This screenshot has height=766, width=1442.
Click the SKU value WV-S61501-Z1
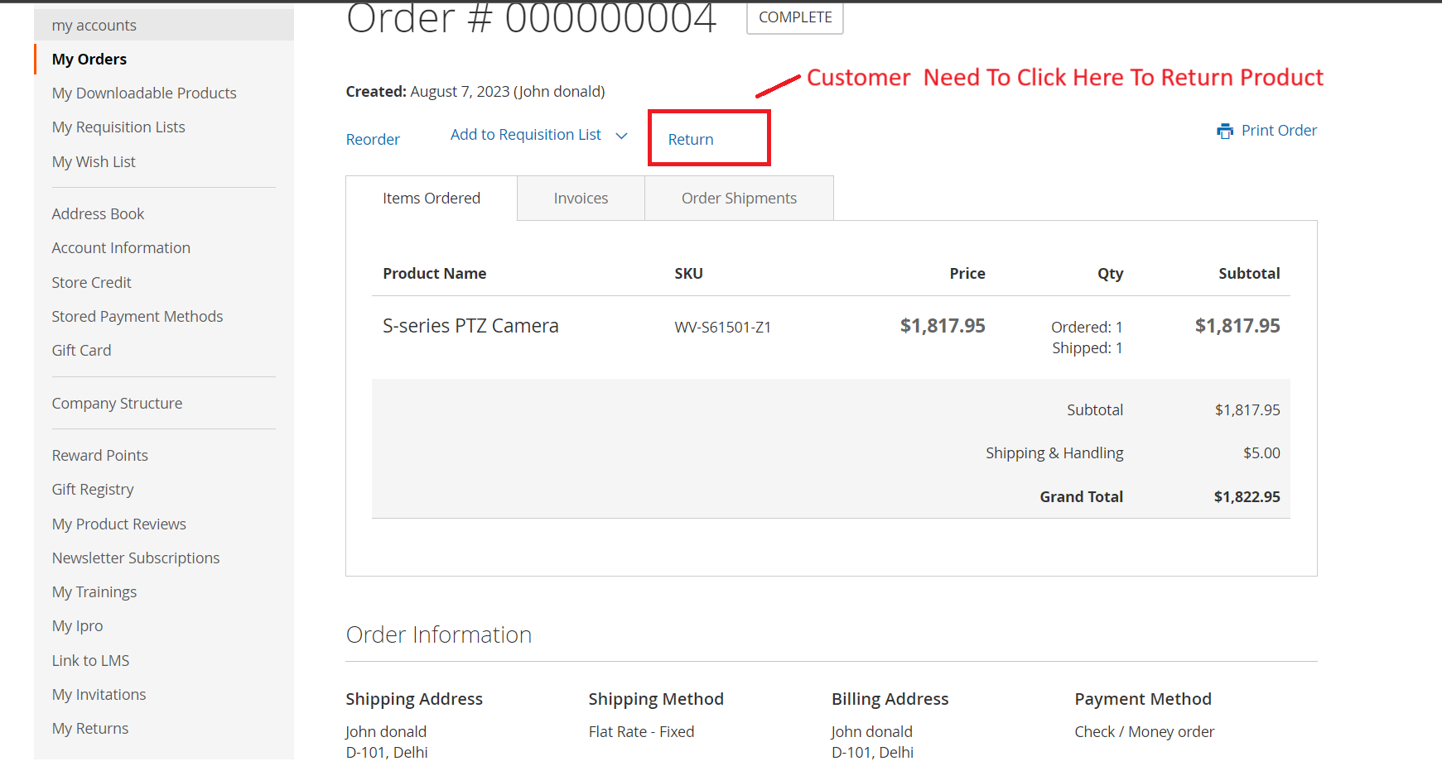(722, 328)
